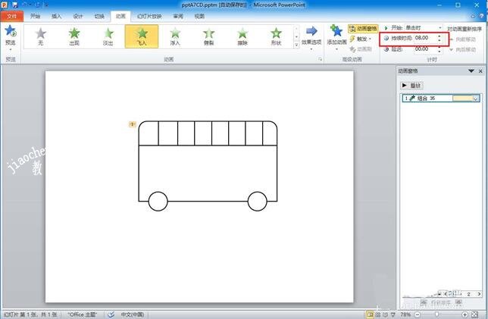Open the File (文件) tab
This screenshot has width=488, height=319.
pyautogui.click(x=11, y=16)
